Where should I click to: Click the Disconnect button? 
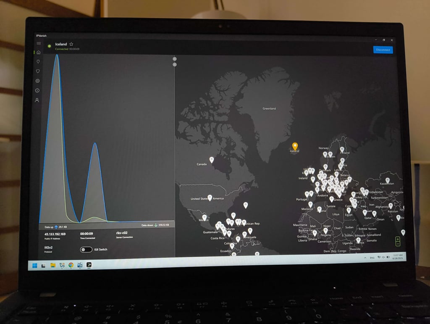(x=383, y=50)
